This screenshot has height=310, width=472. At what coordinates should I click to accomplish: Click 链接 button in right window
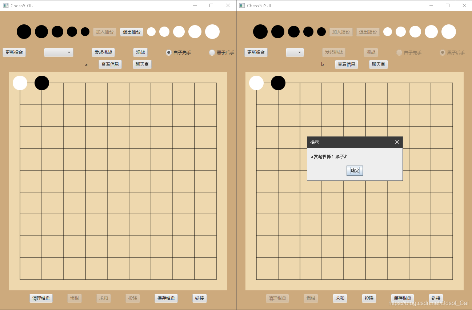pos(436,298)
